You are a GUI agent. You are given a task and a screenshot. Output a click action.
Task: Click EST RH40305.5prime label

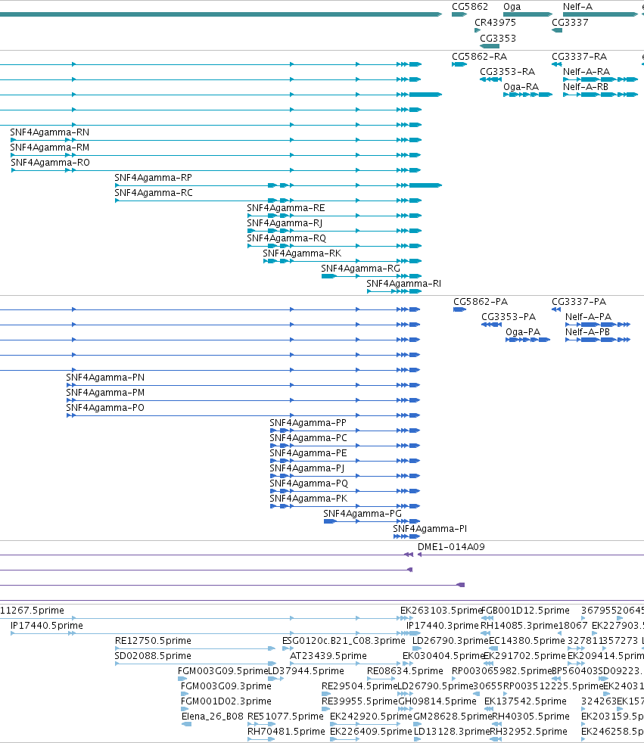pyautogui.click(x=530, y=717)
